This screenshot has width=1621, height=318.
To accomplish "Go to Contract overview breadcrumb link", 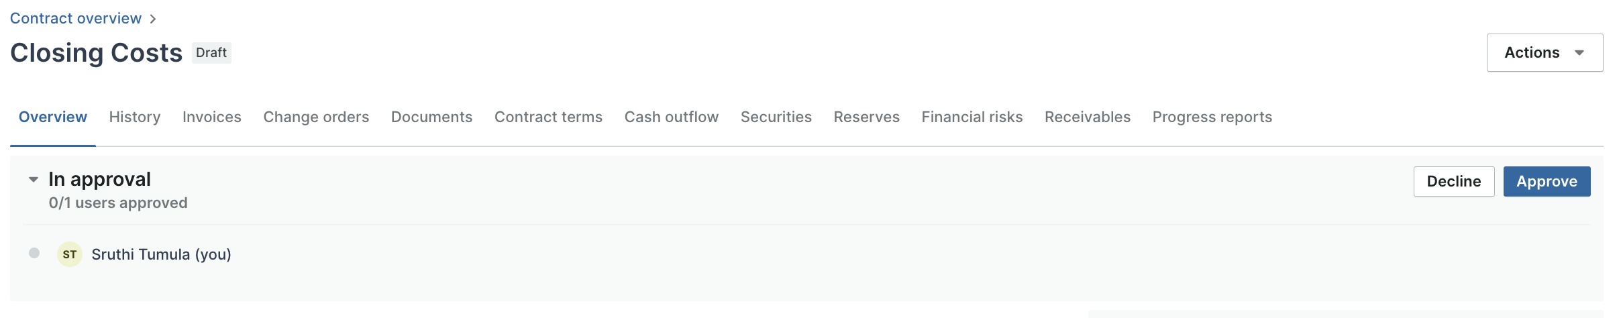I will tap(76, 18).
